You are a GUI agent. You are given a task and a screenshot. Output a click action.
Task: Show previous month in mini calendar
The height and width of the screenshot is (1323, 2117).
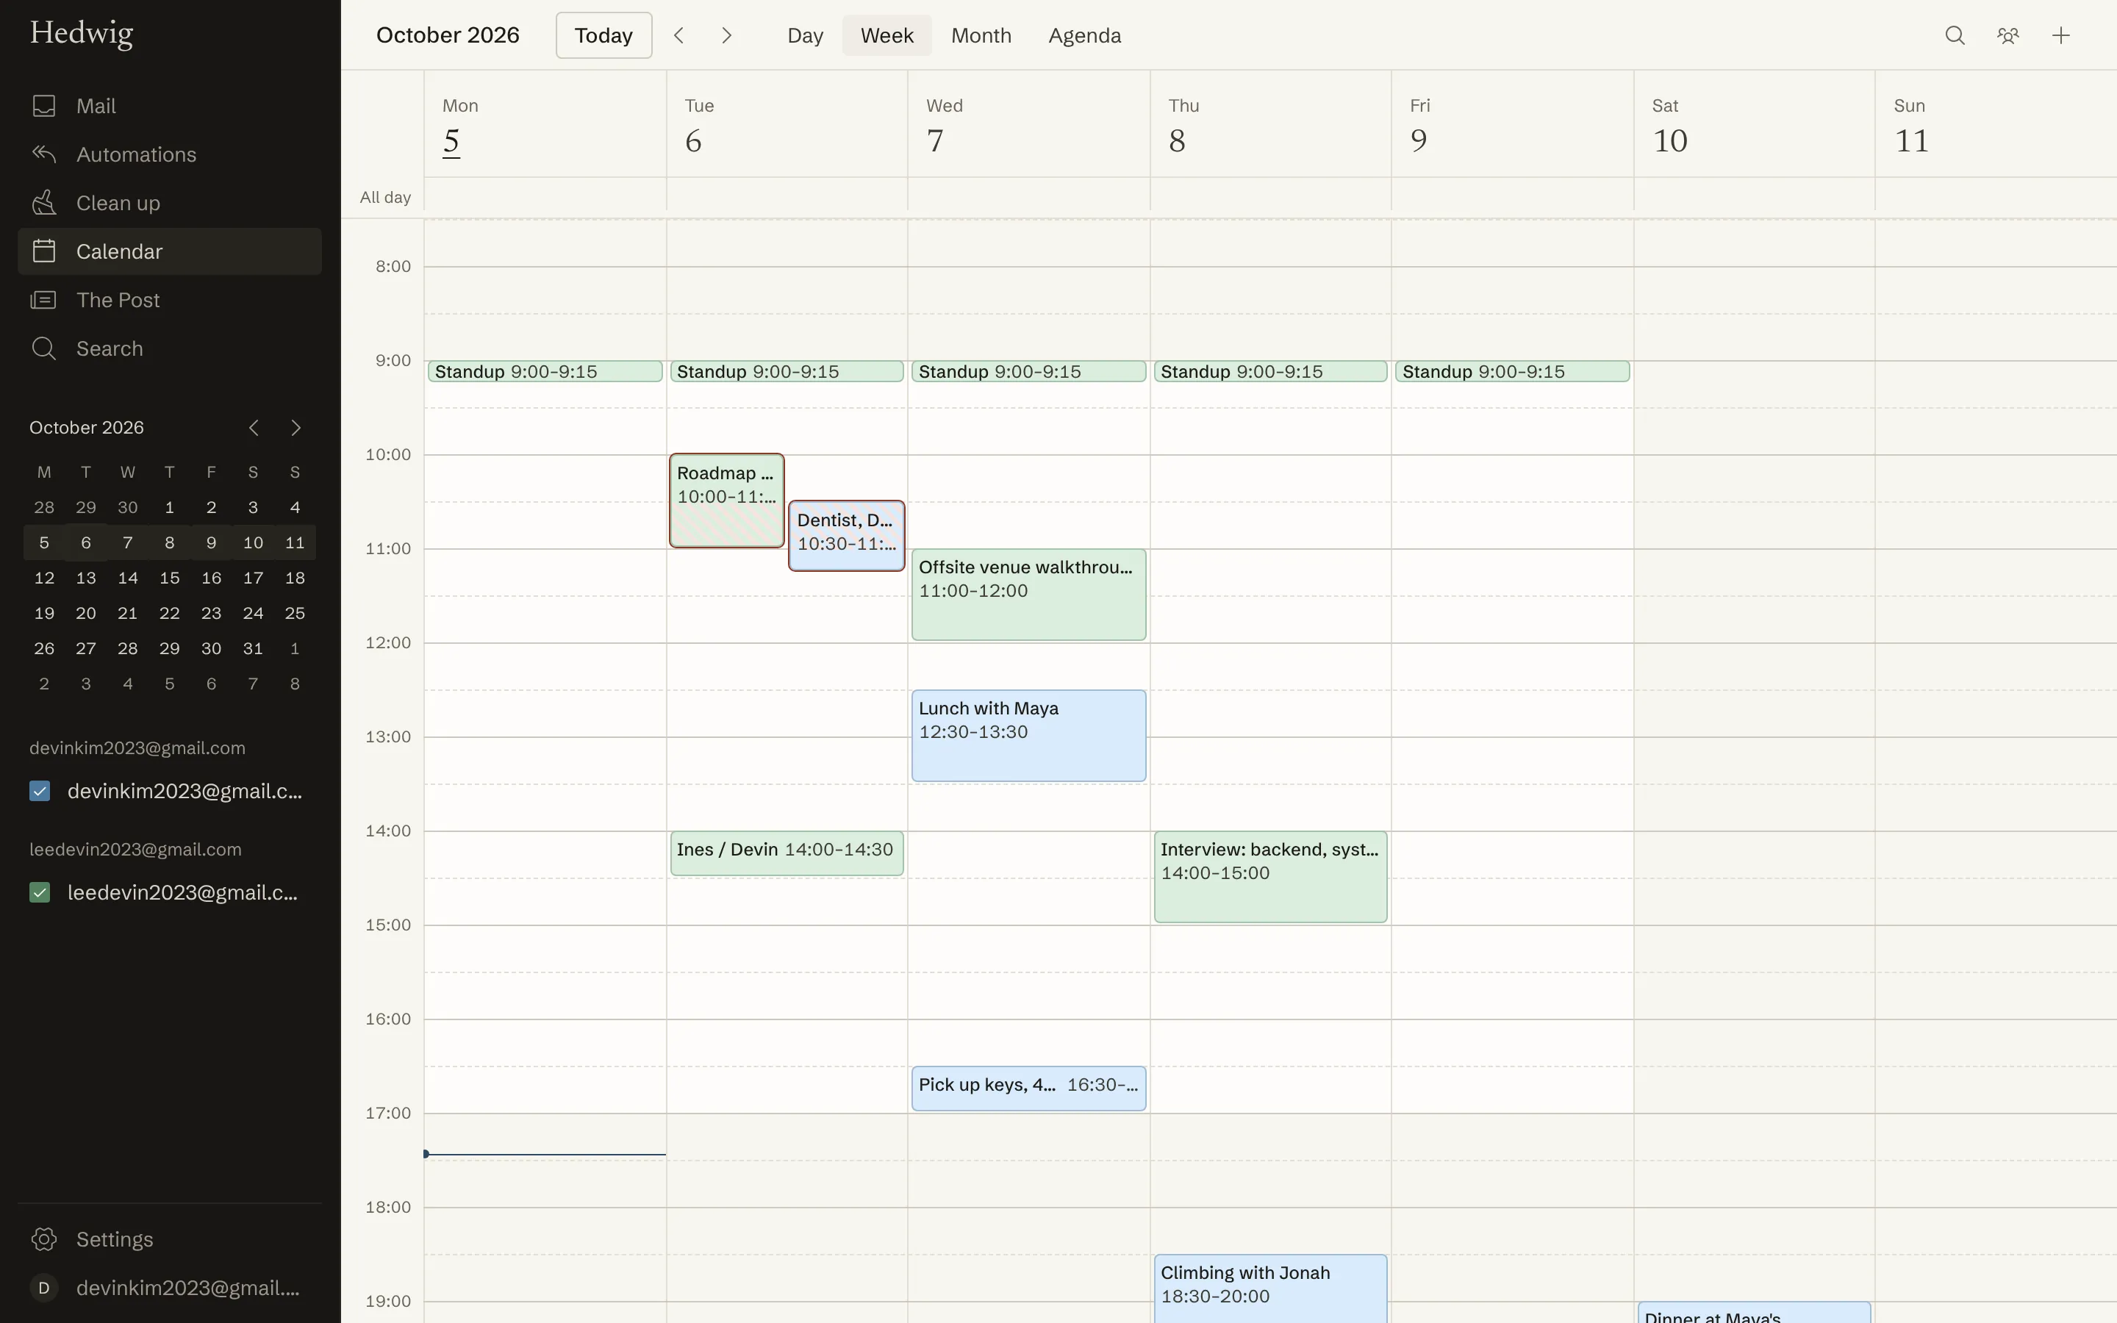click(x=254, y=428)
